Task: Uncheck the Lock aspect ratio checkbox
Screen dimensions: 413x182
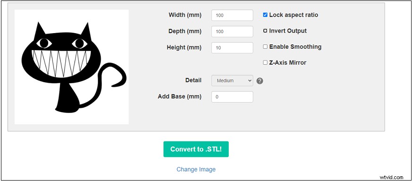Action: pyautogui.click(x=265, y=15)
